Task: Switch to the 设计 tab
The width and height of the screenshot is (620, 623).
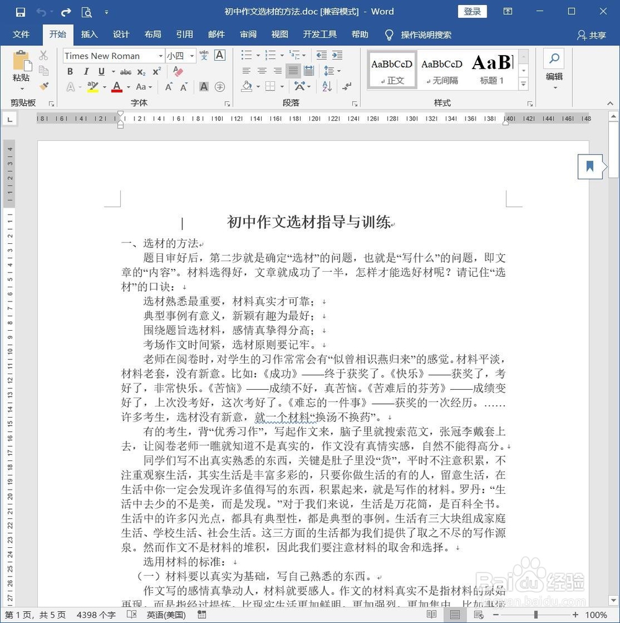Action: tap(121, 35)
